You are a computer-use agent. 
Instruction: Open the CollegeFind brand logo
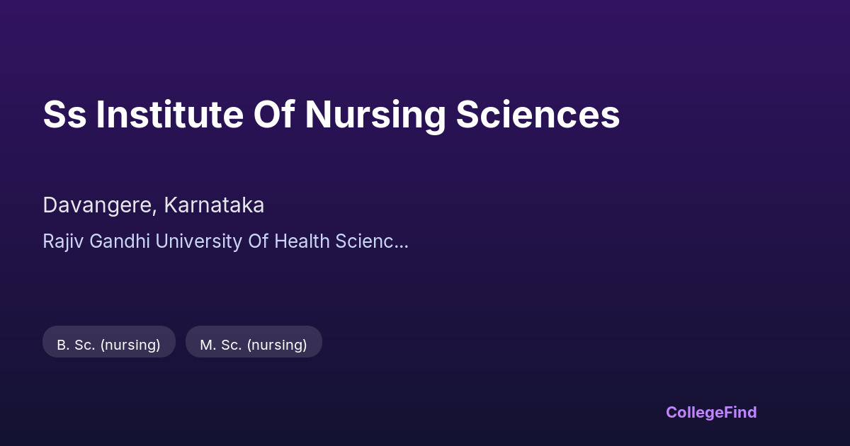(710, 412)
